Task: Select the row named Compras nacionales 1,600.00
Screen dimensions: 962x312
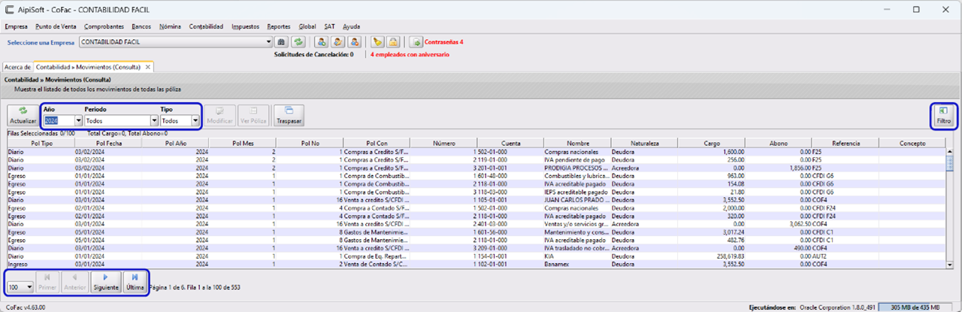Action: tap(476, 151)
